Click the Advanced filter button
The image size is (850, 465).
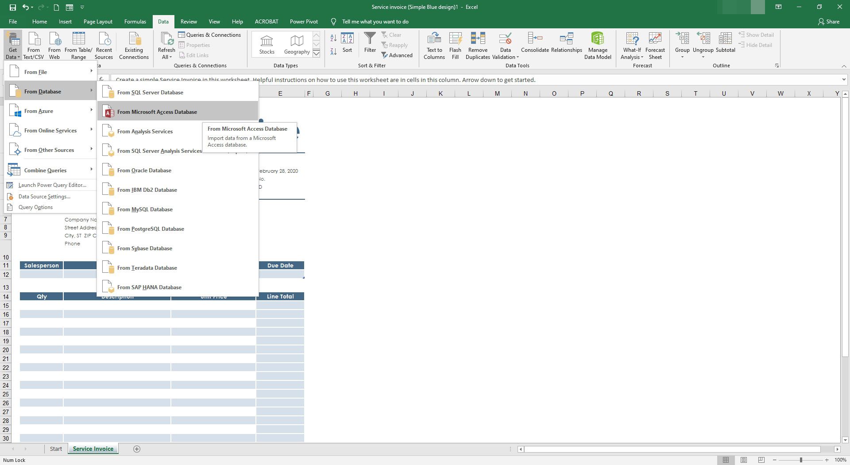(397, 55)
